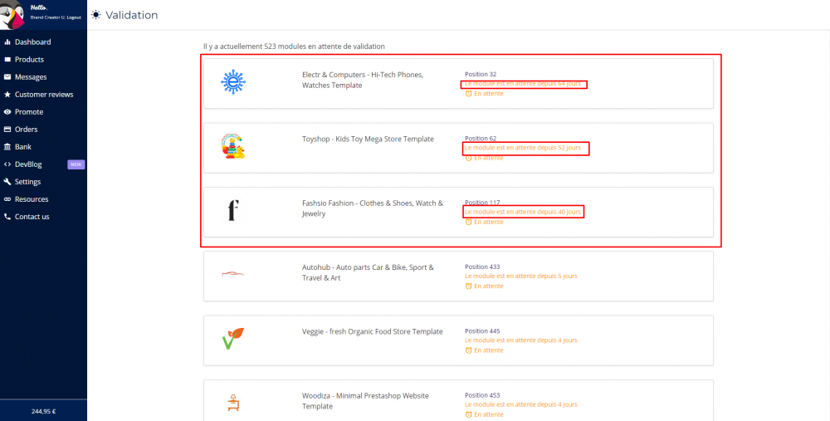This screenshot has width=830, height=421.
Task: Click the Customer reviews star icon
Action: pos(7,95)
